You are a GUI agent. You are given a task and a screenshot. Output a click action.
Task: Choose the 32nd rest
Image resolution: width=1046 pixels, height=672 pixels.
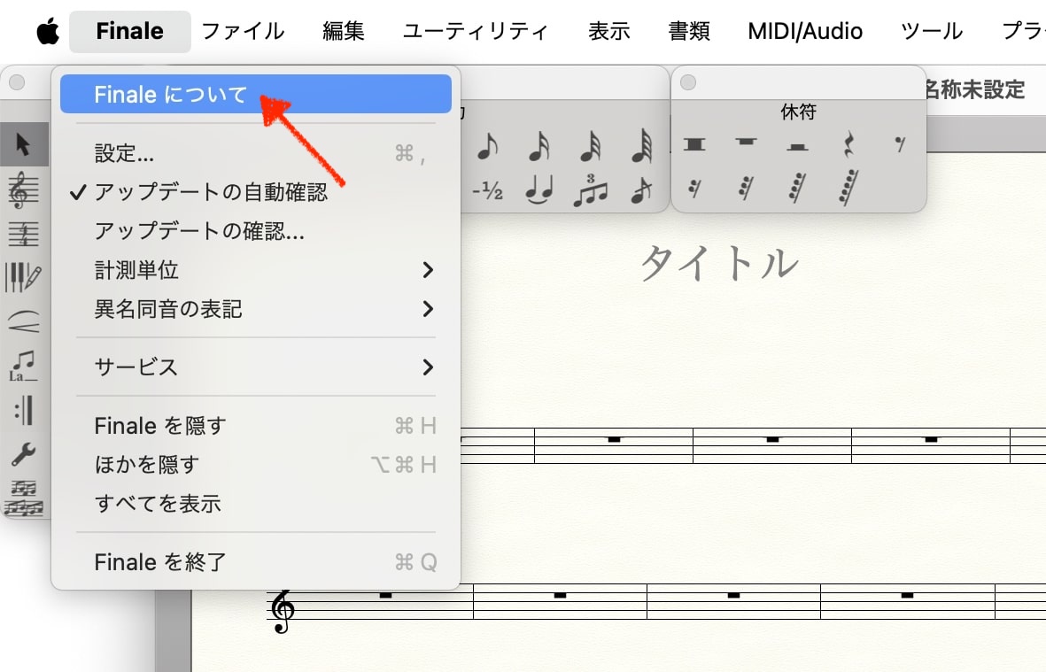[x=746, y=189]
